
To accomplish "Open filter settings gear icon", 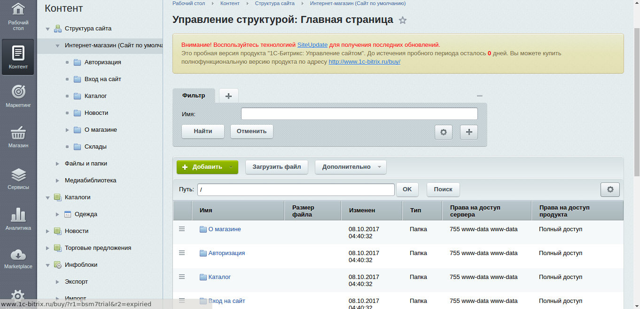I will click(x=443, y=132).
